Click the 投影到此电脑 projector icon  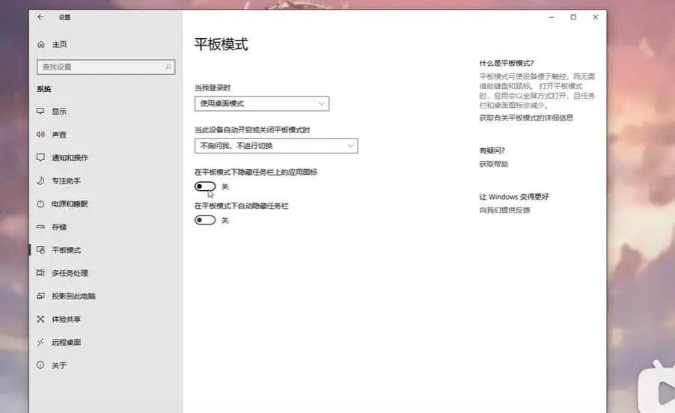point(40,296)
